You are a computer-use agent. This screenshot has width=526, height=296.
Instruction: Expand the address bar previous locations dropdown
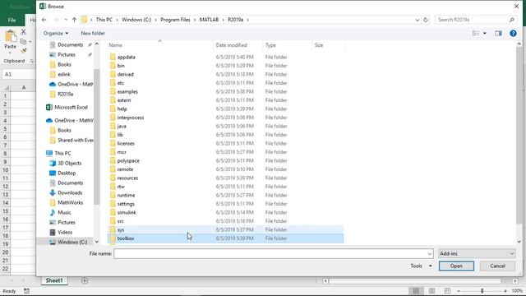click(417, 20)
